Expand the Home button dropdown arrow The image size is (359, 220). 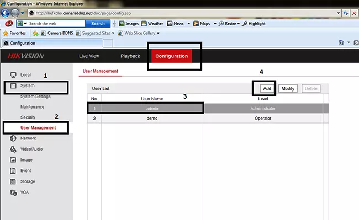(349, 42)
